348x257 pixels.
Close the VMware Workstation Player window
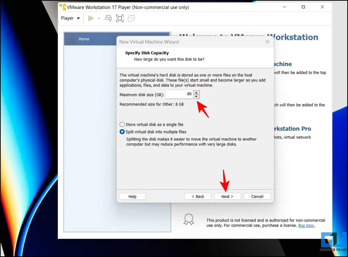point(322,7)
